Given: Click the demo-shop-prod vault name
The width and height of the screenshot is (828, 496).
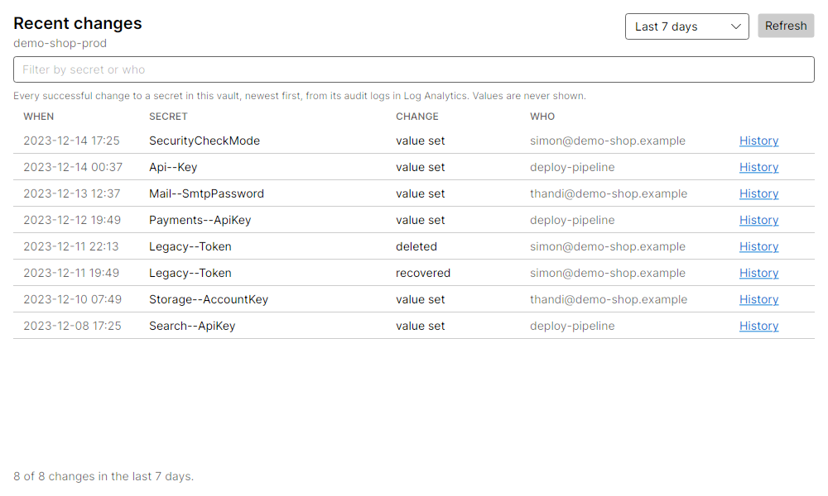Looking at the screenshot, I should click(x=60, y=43).
